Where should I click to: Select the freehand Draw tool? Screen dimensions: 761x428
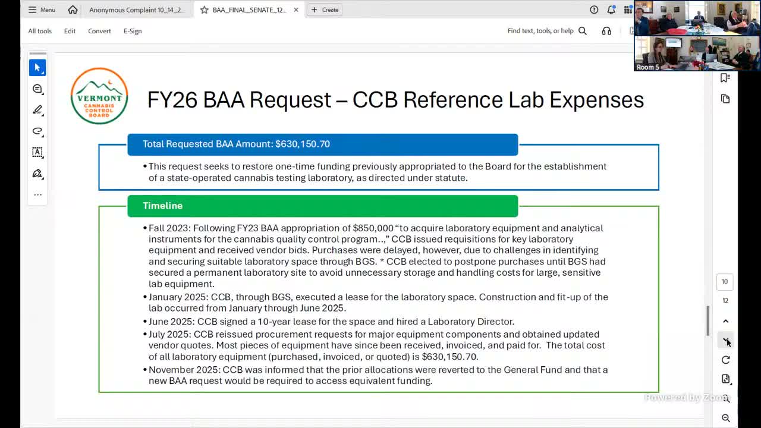point(37,131)
